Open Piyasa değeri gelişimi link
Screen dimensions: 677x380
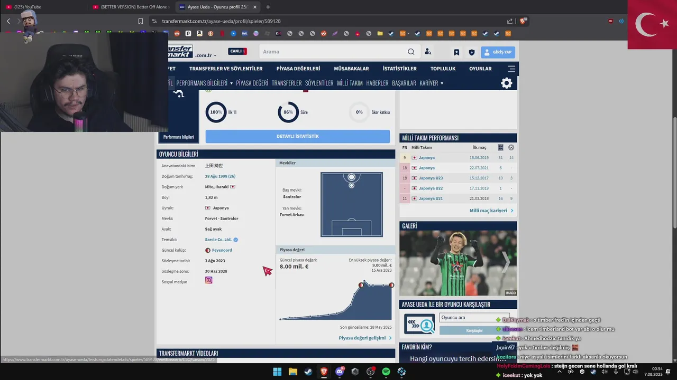pos(365,338)
